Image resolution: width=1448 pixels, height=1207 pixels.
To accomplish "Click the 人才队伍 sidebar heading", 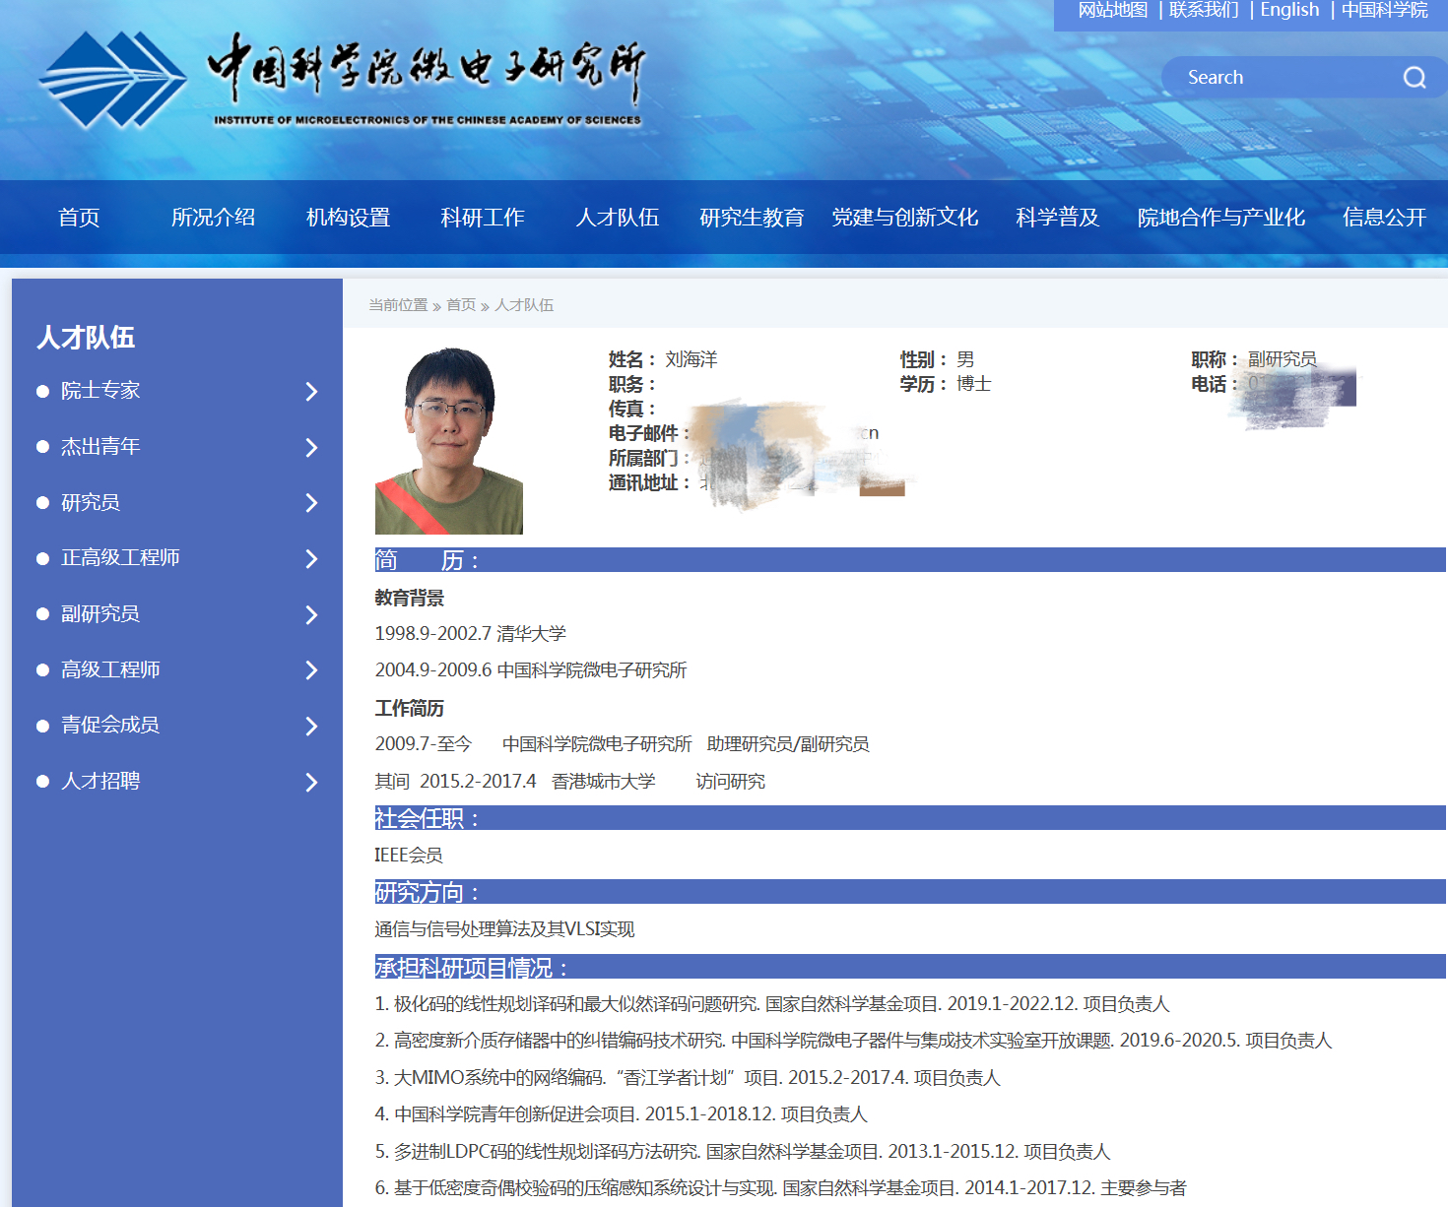I will pyautogui.click(x=86, y=338).
